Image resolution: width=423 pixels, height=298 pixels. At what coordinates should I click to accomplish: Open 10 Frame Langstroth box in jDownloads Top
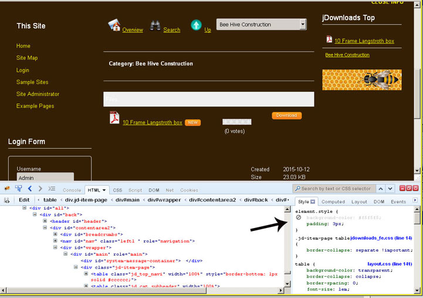(x=364, y=41)
